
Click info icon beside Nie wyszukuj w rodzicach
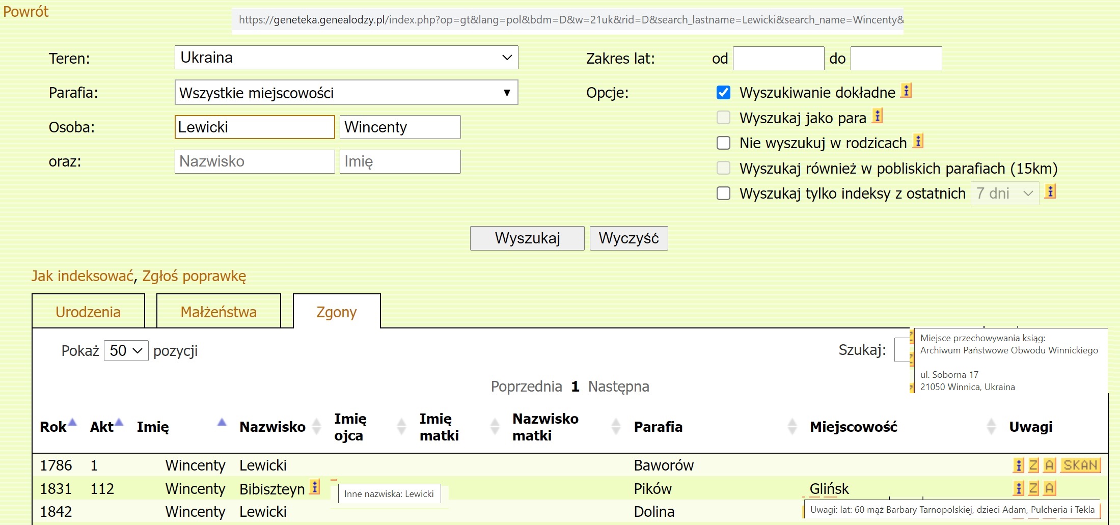[x=918, y=142]
